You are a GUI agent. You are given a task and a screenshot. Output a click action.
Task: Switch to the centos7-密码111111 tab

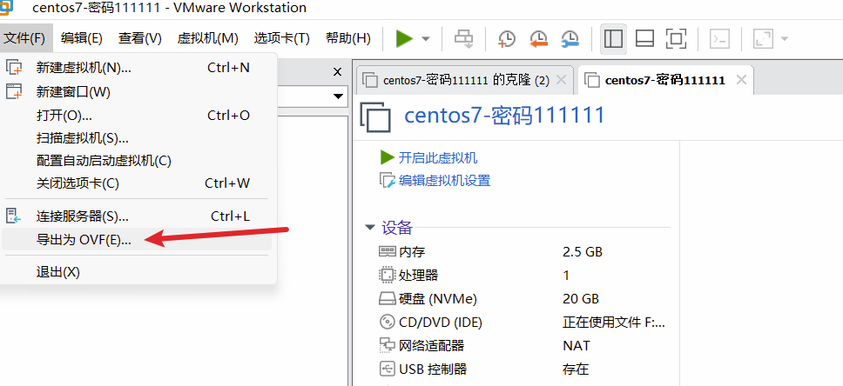tap(664, 81)
